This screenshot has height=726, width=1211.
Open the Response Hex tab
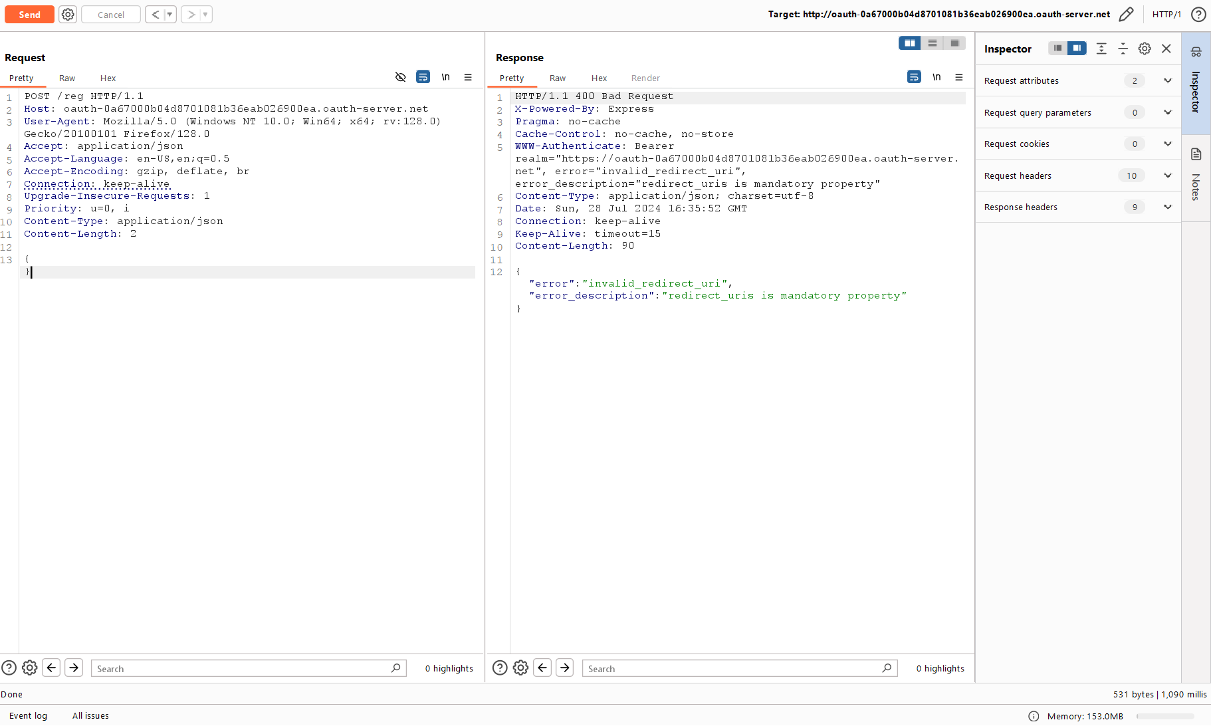point(599,78)
